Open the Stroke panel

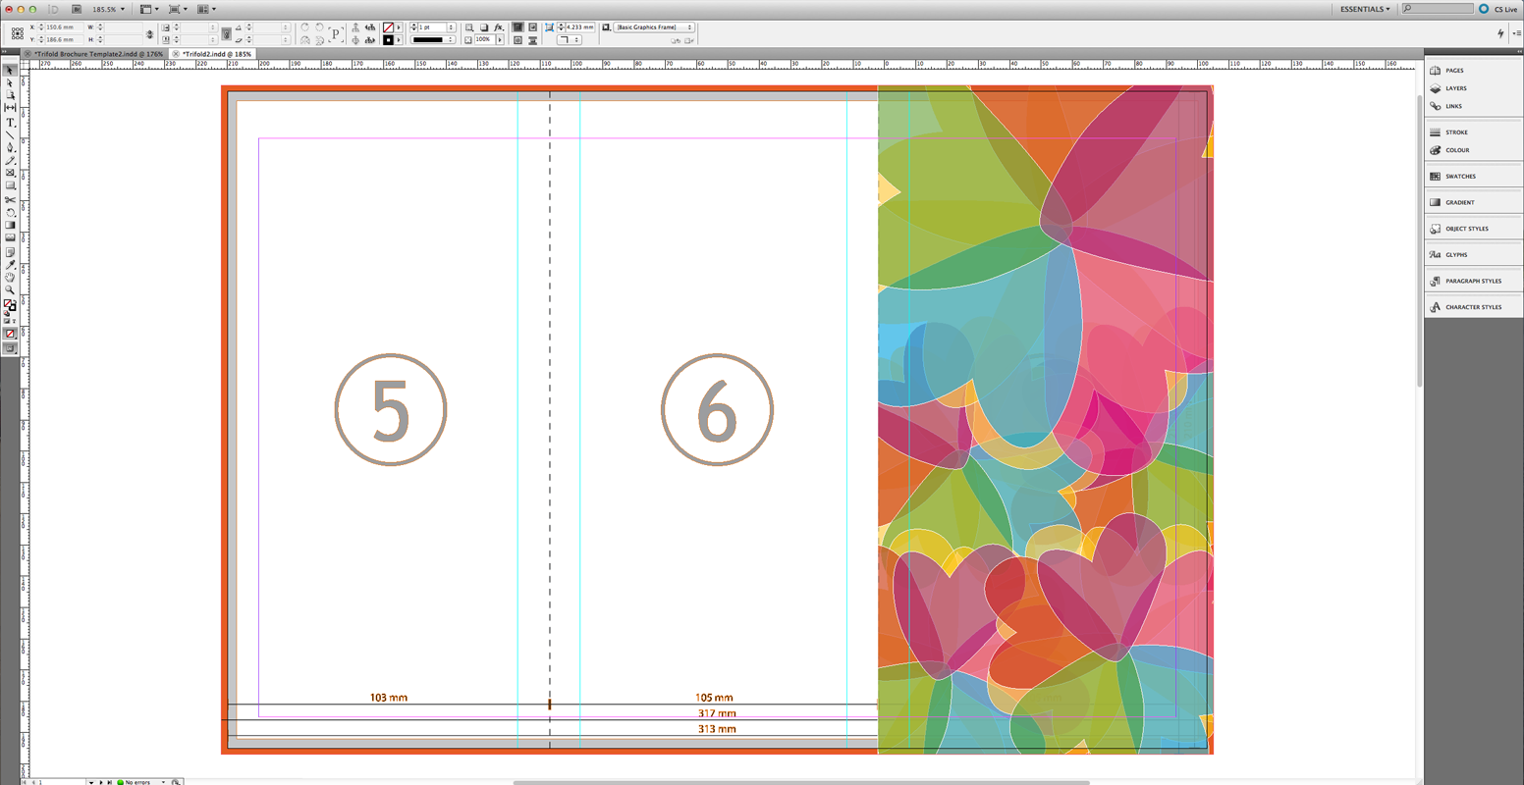pyautogui.click(x=1456, y=132)
